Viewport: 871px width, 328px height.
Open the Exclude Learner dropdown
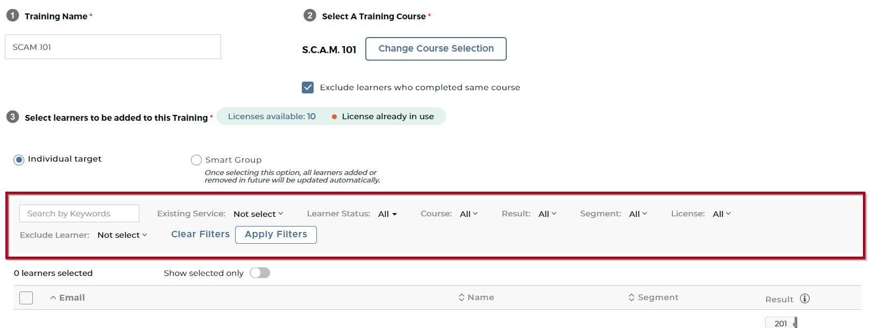click(122, 235)
